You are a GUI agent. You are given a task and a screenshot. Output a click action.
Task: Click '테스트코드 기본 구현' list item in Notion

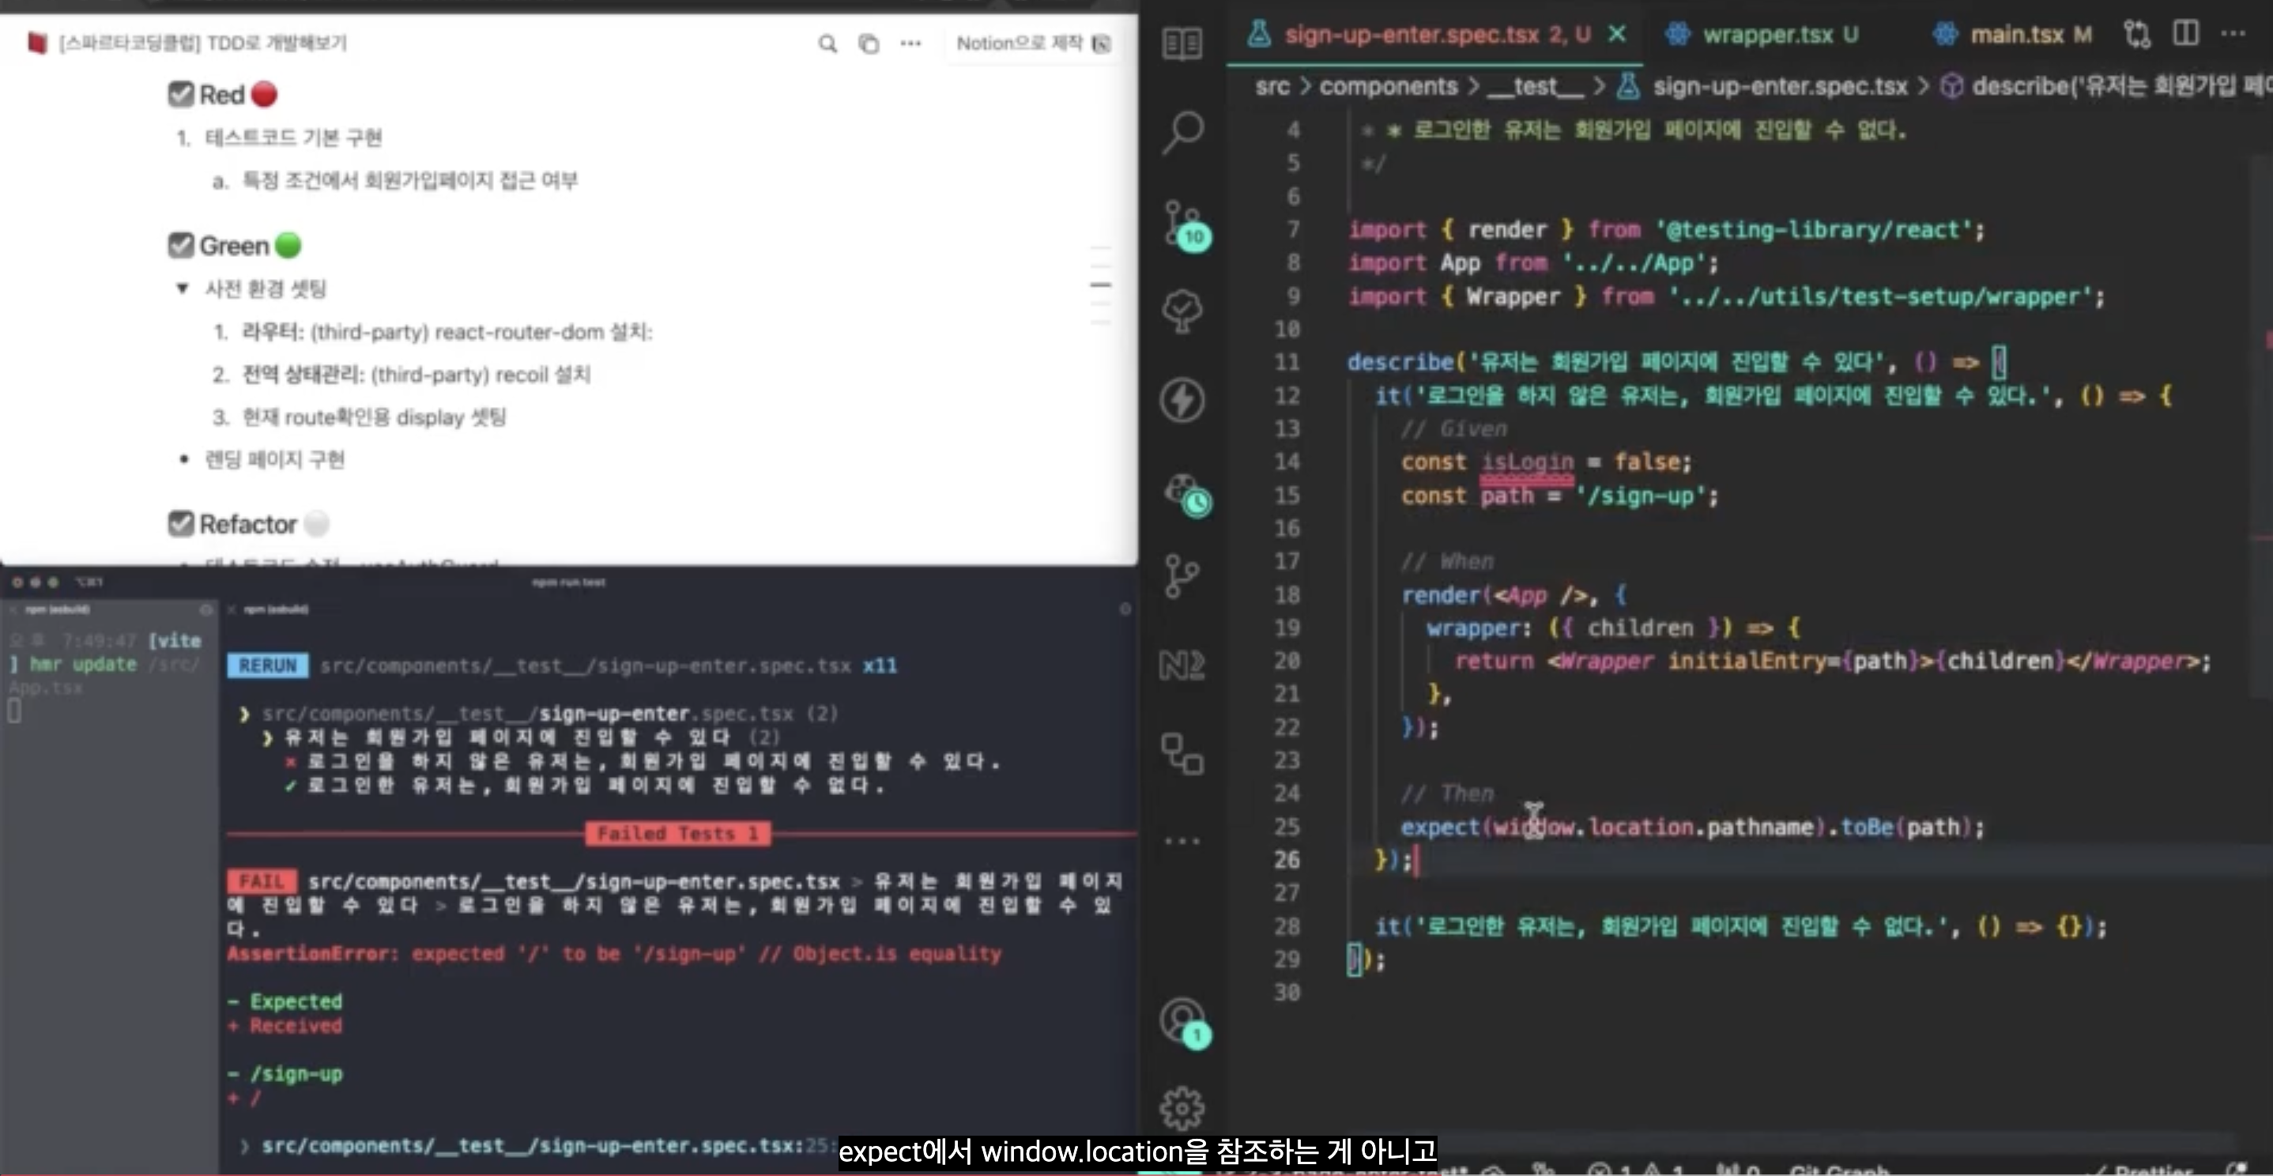(293, 138)
